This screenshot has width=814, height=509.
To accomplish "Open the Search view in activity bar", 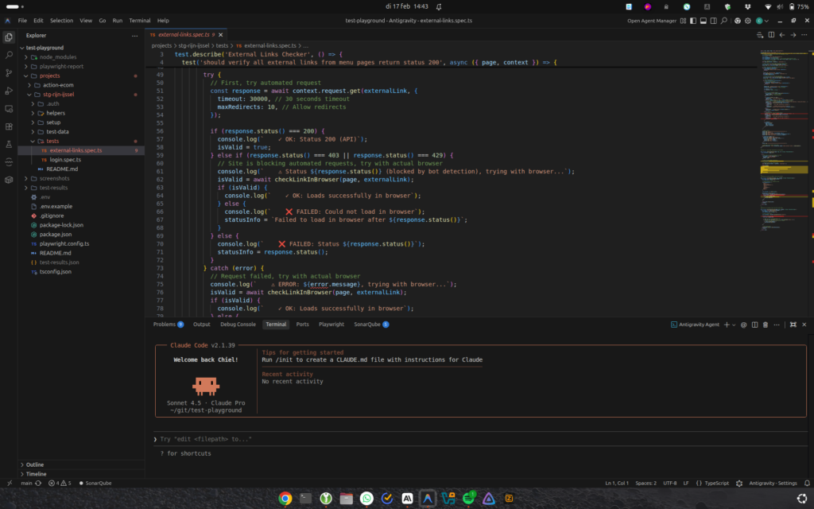I will pos(9,55).
